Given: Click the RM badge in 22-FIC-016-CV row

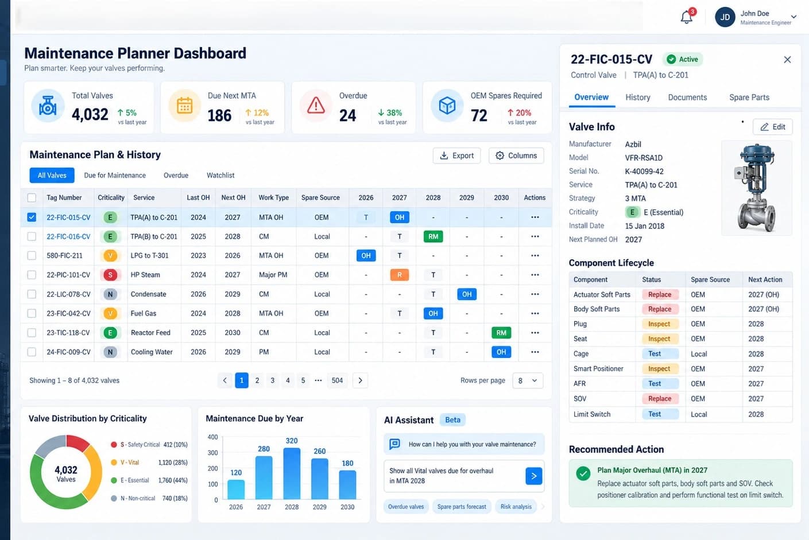Looking at the screenshot, I should pyautogui.click(x=433, y=236).
